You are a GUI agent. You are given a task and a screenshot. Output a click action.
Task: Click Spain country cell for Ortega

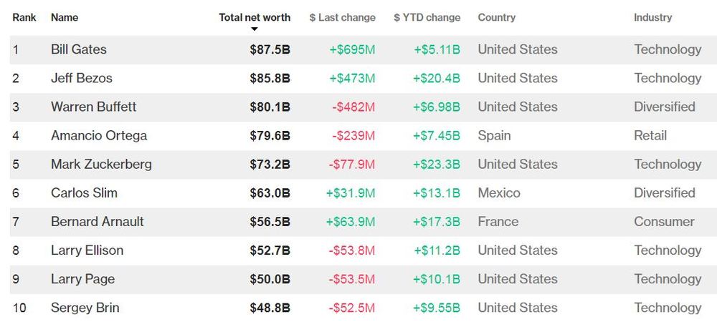pos(494,135)
